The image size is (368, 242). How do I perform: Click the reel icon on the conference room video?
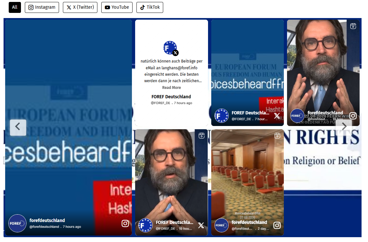point(277,136)
